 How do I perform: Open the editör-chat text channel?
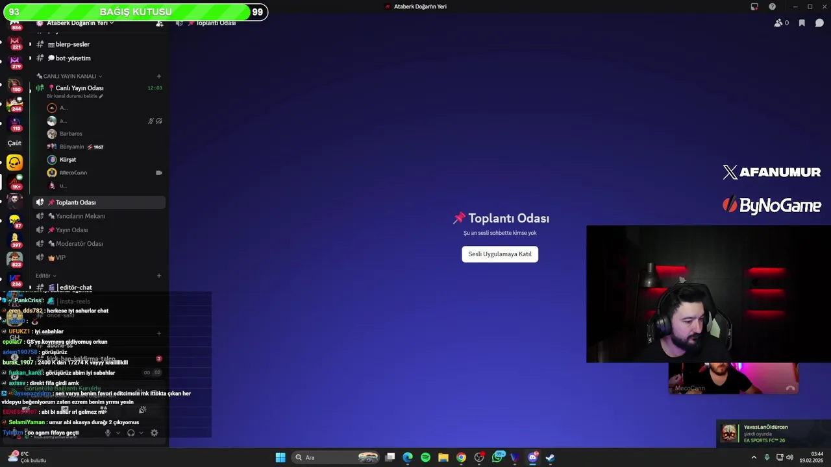coord(99,287)
